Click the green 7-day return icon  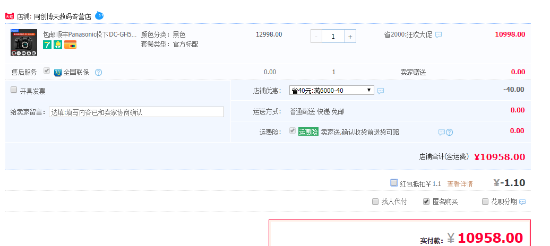pyautogui.click(x=47, y=45)
